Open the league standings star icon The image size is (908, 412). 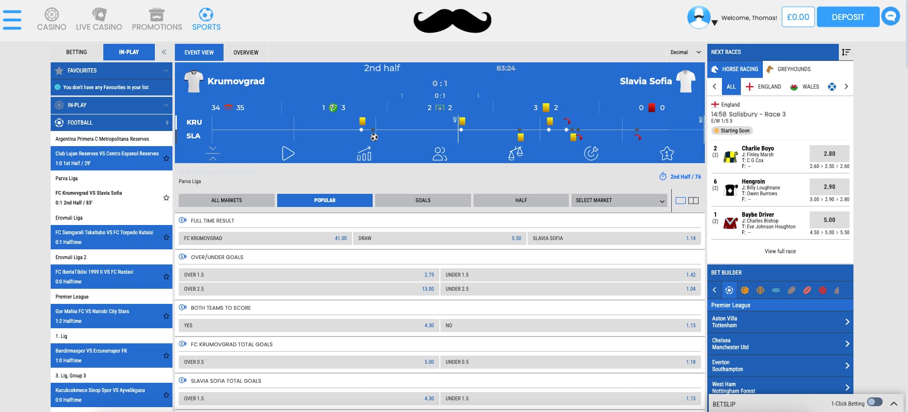pos(667,153)
